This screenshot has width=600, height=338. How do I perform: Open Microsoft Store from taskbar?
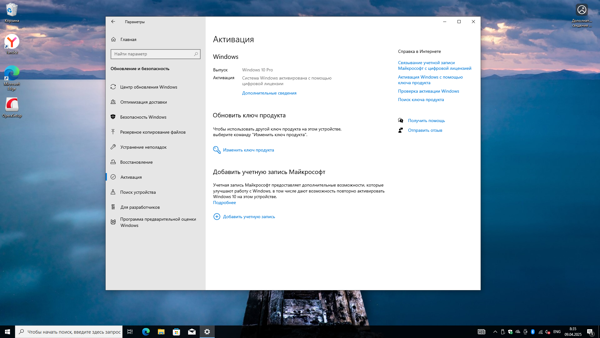[177, 332]
